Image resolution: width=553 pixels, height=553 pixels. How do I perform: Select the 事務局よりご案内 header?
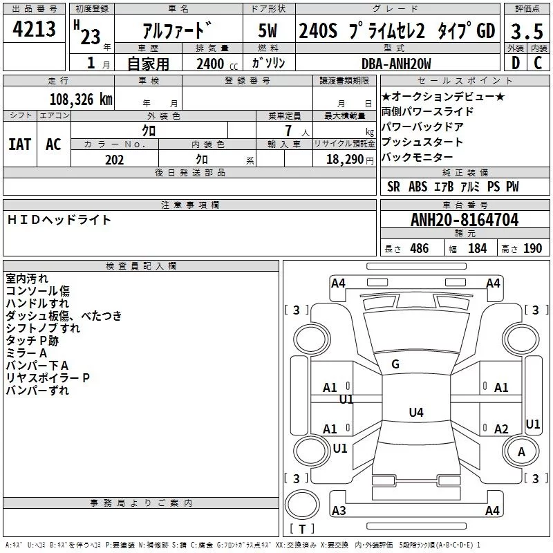coord(141,503)
